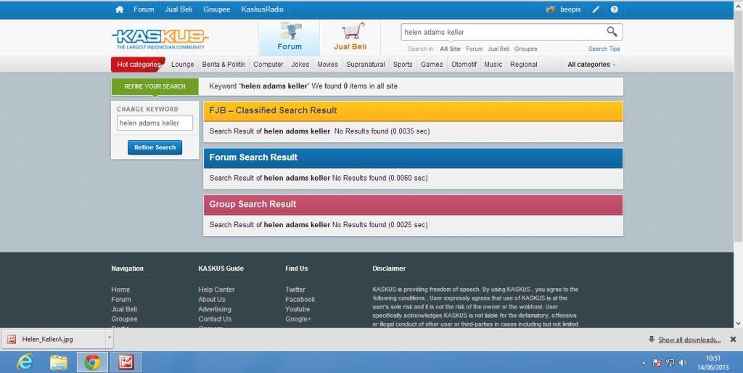Open Contact Us footer link
This screenshot has height=373, width=743.
(x=215, y=319)
